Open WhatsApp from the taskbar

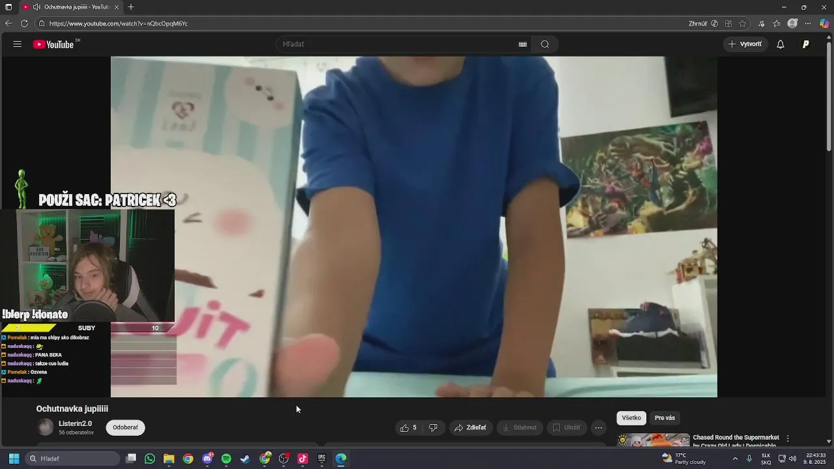(150, 459)
